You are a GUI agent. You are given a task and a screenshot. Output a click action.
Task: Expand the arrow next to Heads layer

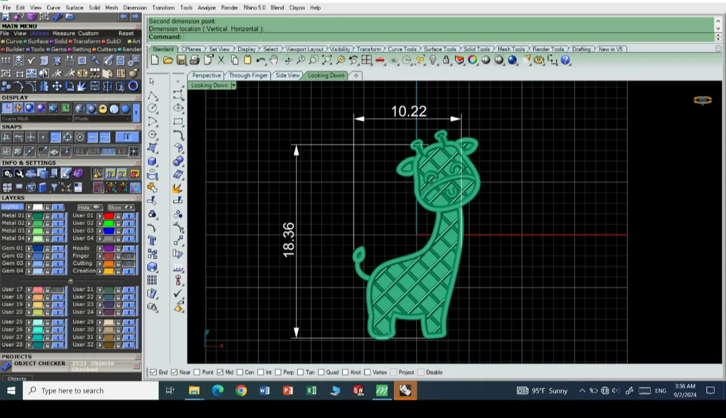pos(99,249)
